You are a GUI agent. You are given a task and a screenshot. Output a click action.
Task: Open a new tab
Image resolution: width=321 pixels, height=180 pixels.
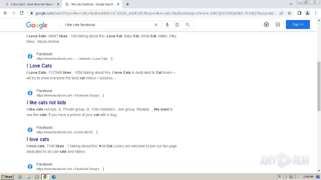[128, 4]
